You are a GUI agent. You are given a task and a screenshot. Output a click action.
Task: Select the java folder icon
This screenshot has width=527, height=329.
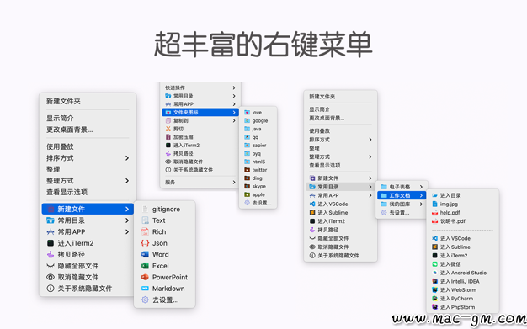(x=247, y=129)
